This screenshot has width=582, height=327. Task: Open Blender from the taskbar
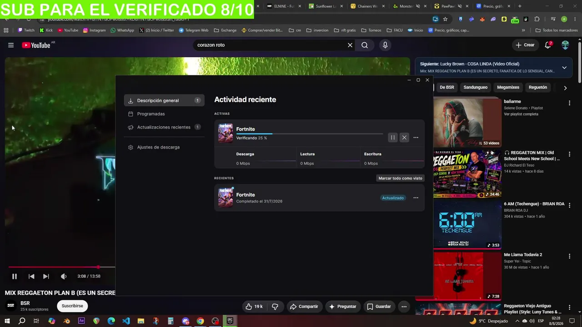coord(66,321)
